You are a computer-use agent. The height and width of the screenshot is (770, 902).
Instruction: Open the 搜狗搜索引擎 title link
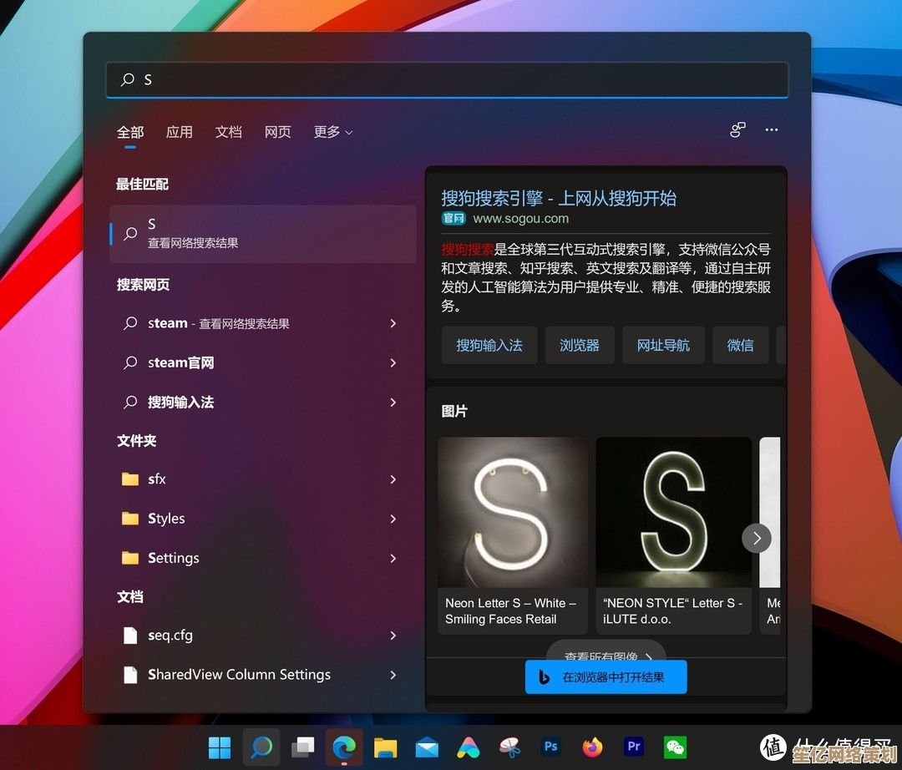click(559, 198)
